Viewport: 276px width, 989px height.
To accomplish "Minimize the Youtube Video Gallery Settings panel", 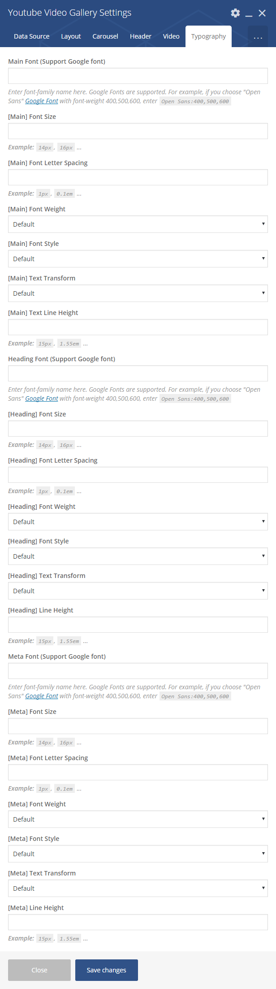I will pos(249,13).
